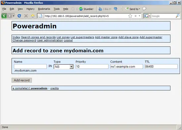Bookmark page with the star icon
The image size is (182, 130).
coord(130,16)
